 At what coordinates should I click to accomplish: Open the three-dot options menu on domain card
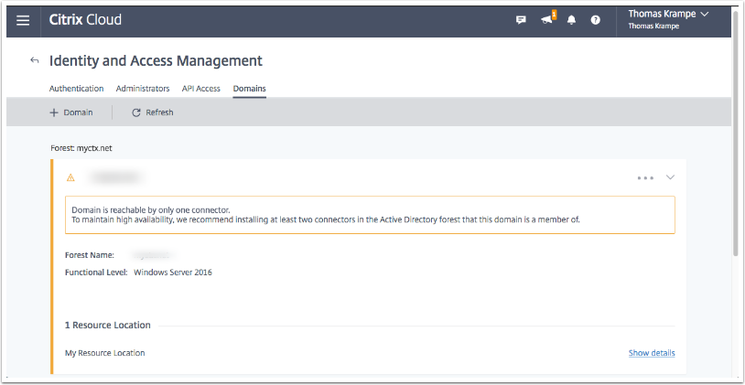(645, 178)
